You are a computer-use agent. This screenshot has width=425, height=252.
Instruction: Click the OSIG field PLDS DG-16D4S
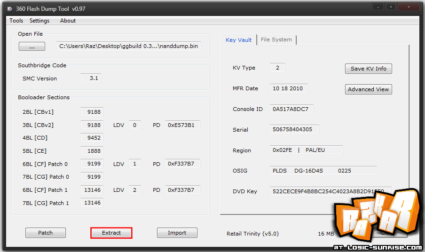tap(323, 171)
